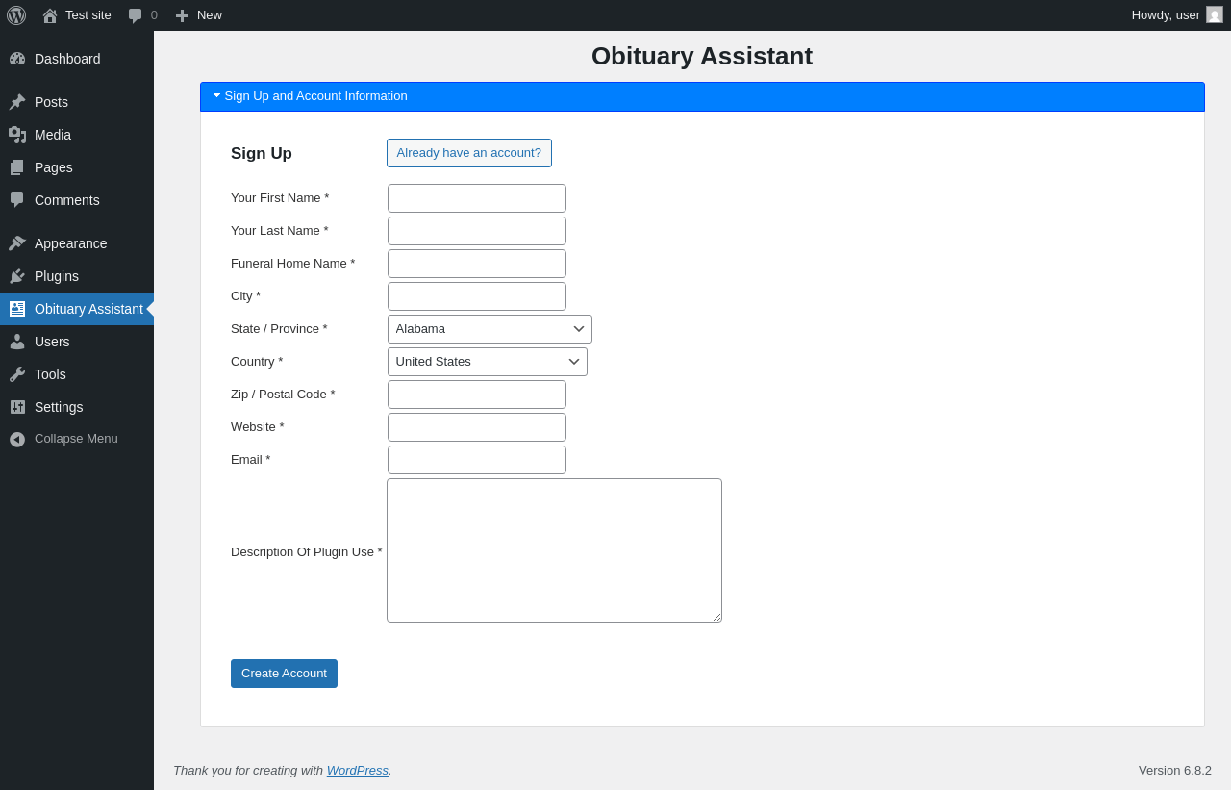The height and width of the screenshot is (790, 1231).
Task: Open the Country dropdown
Action: pos(488,362)
